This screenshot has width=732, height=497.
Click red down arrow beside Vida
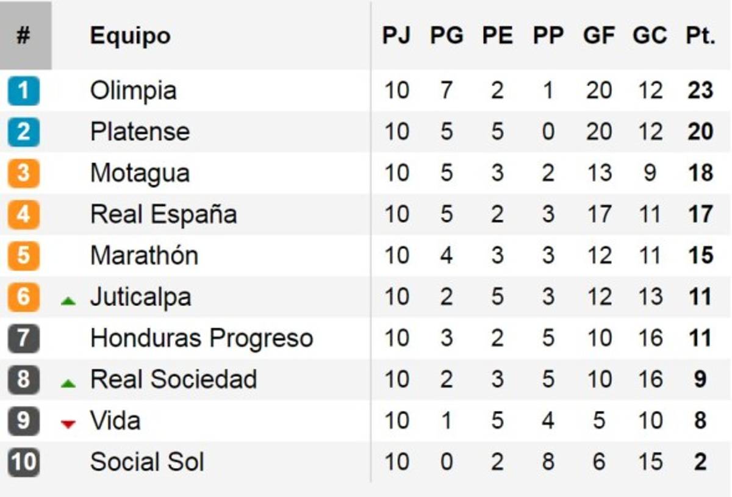(x=68, y=424)
